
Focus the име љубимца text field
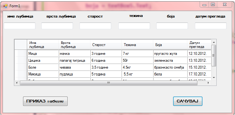pyautogui.click(x=20, y=26)
